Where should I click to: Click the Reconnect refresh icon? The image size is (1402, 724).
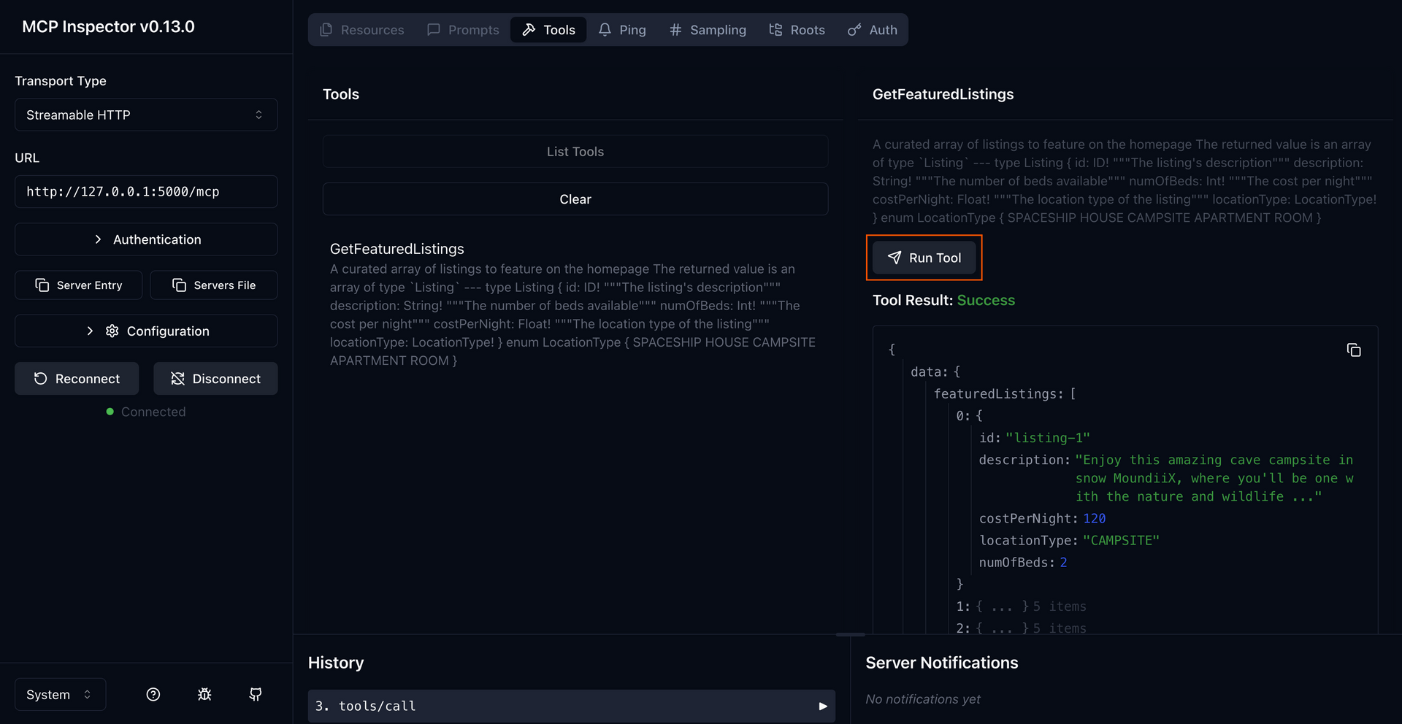tap(39, 378)
